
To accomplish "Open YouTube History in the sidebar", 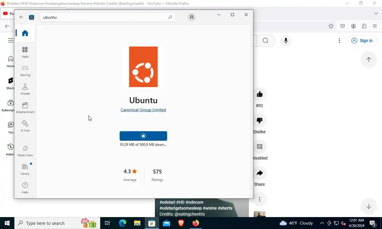I will click(x=10, y=150).
